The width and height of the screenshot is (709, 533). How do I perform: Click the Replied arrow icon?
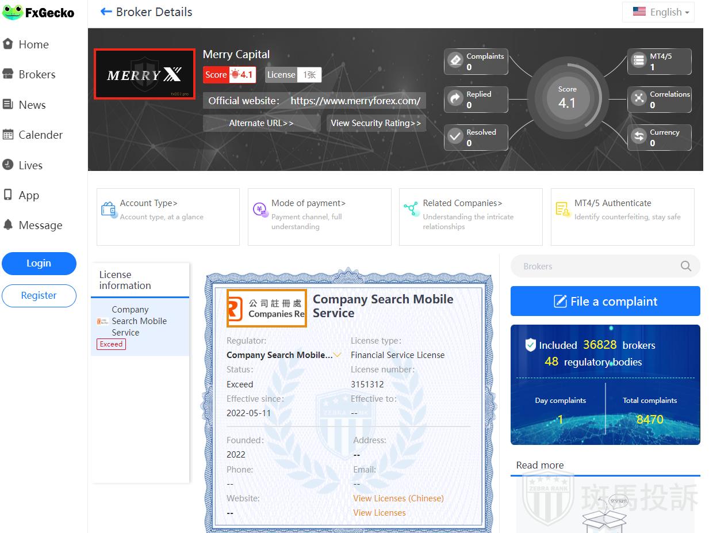(x=455, y=99)
